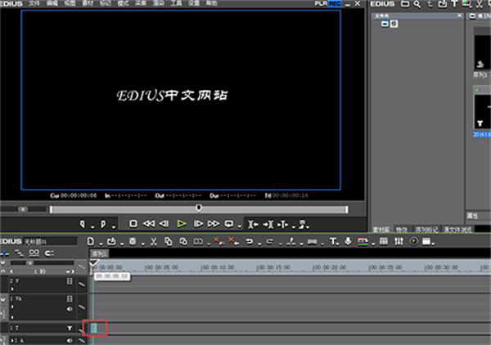Set In point icon
Viewport: 491px width, 345px height.
tap(83, 224)
